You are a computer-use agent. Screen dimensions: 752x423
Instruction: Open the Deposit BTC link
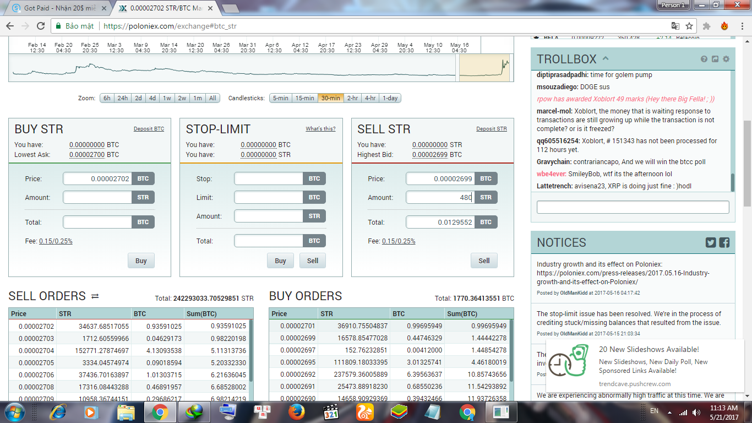[149, 129]
